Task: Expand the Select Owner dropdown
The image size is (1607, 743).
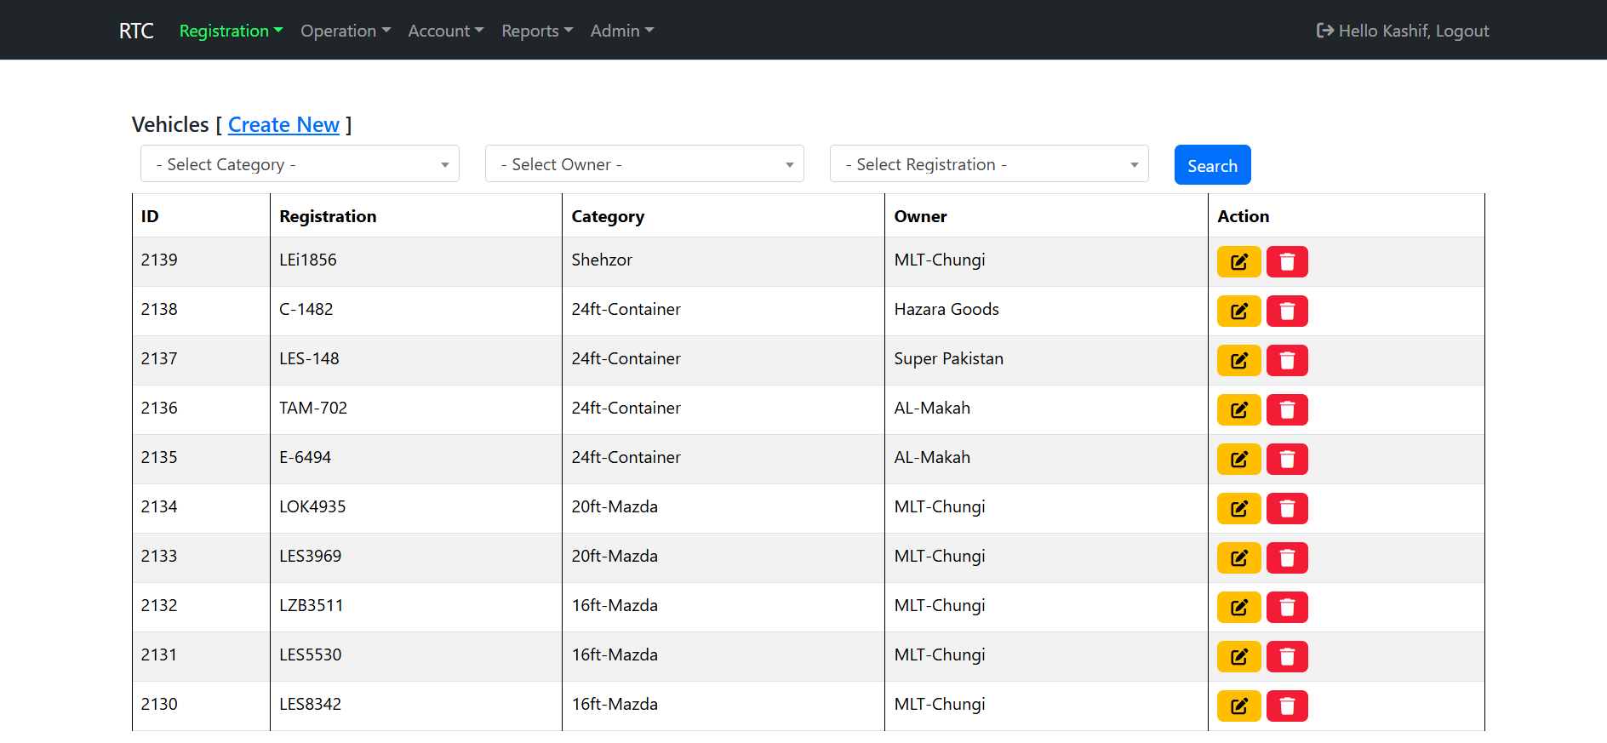Action: click(x=644, y=164)
